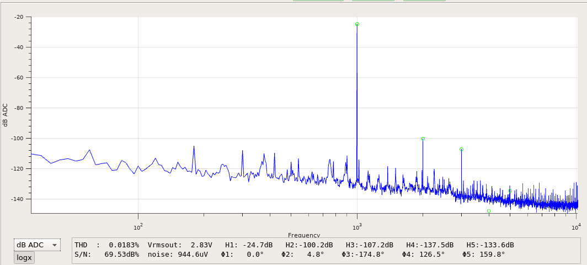
Task: Click the green third harmonic marker near -107 dB
Action: 462,149
